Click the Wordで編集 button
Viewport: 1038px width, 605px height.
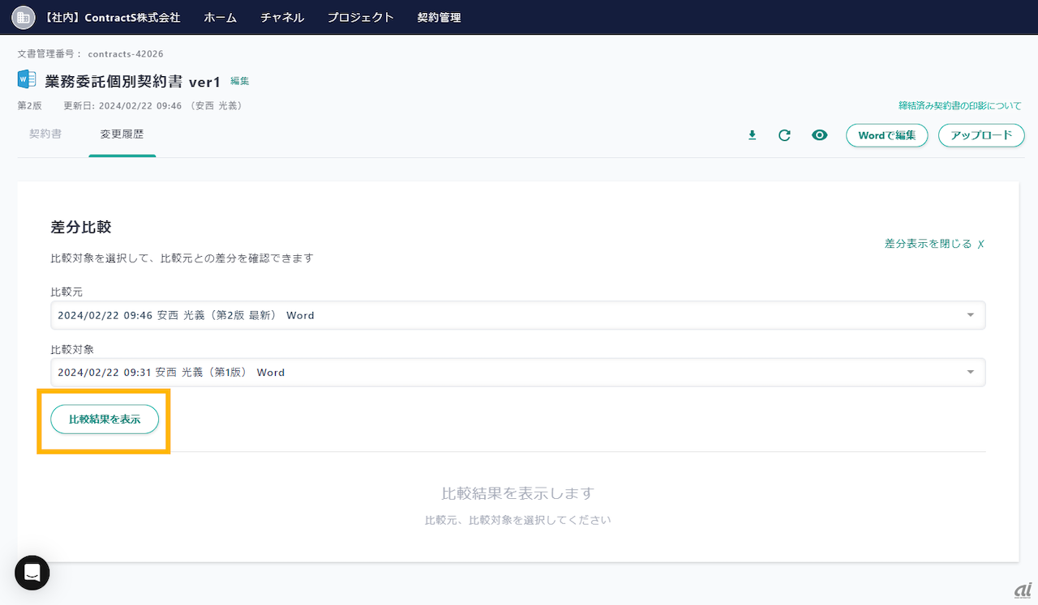coord(886,135)
